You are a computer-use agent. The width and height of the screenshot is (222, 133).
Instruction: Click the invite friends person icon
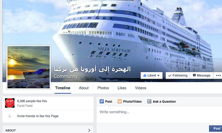[10, 116]
